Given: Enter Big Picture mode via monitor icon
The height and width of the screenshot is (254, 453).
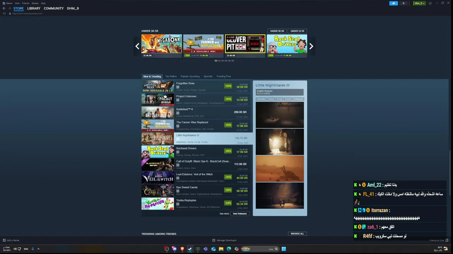Looking at the screenshot, I should [x=430, y=3].
